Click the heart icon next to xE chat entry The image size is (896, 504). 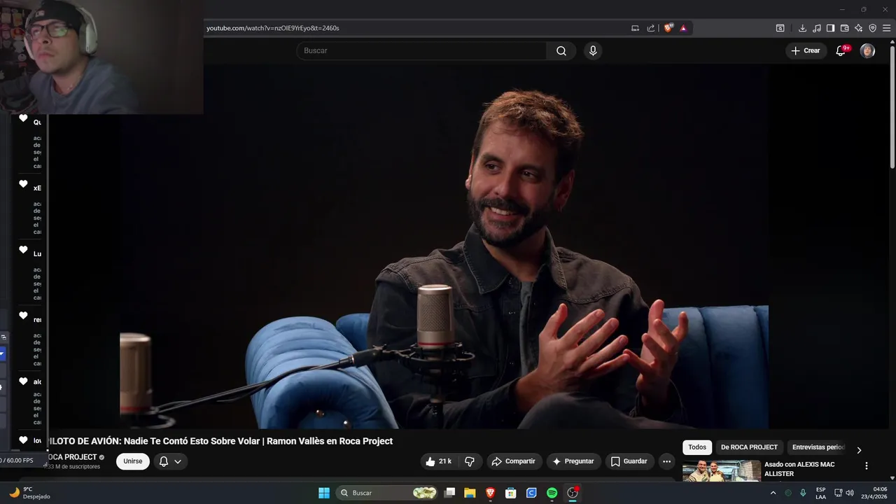coord(23,184)
